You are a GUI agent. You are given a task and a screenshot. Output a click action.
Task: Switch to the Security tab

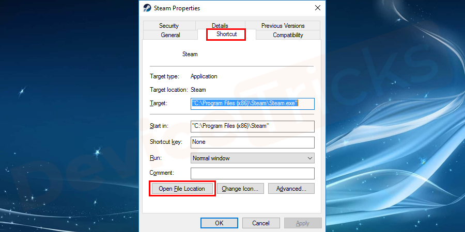pos(169,26)
